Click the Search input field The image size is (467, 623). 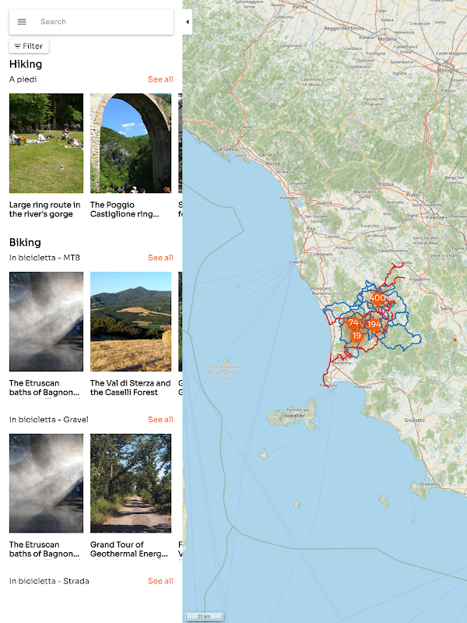104,22
